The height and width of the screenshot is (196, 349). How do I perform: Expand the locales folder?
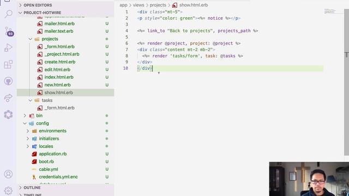click(x=28, y=146)
